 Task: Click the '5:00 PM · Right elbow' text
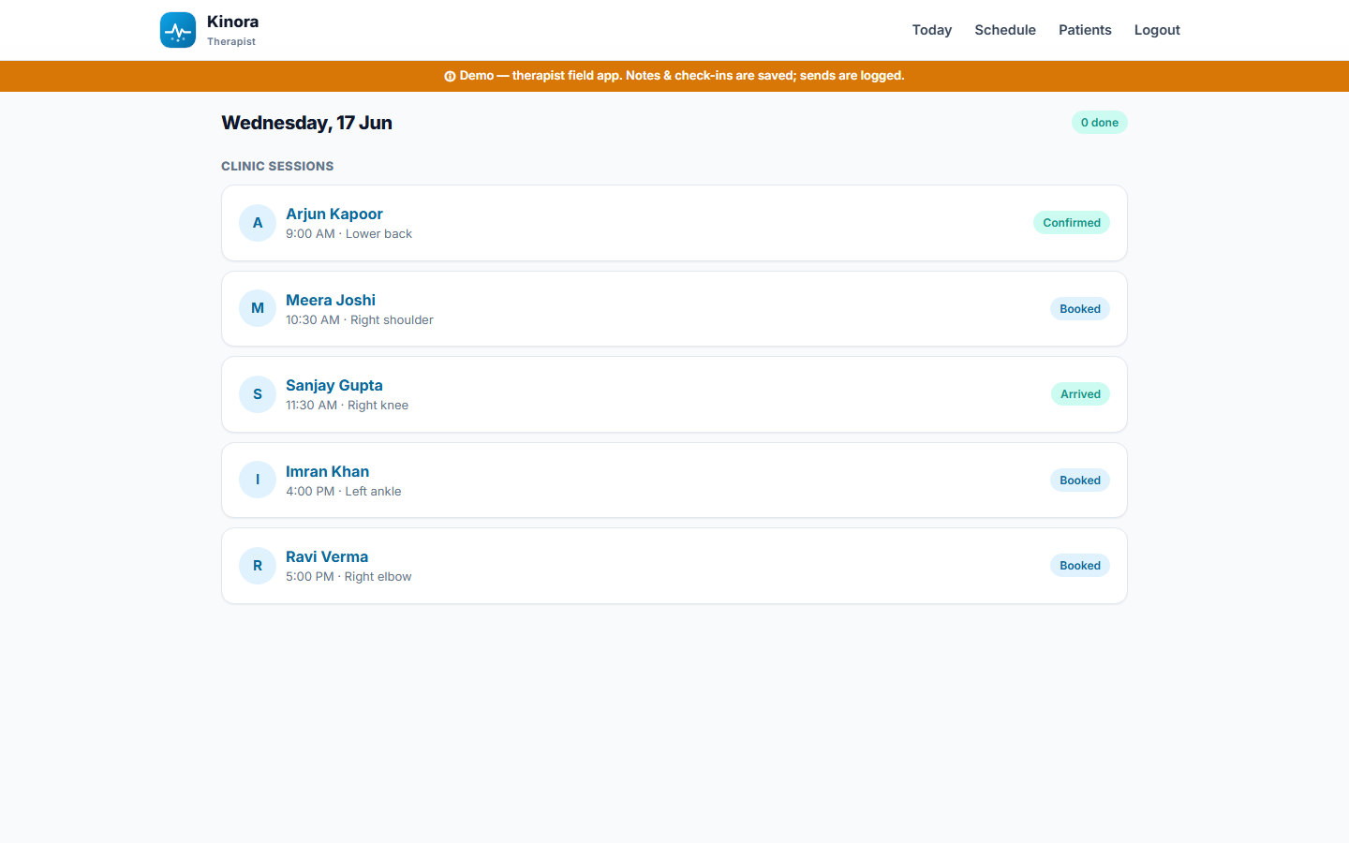[x=348, y=577]
